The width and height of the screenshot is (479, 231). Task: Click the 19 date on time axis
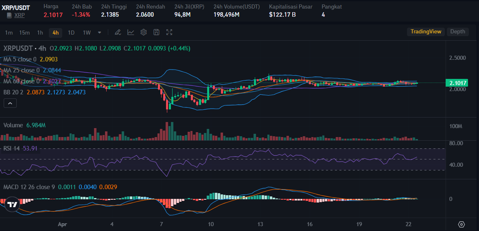[359, 224]
